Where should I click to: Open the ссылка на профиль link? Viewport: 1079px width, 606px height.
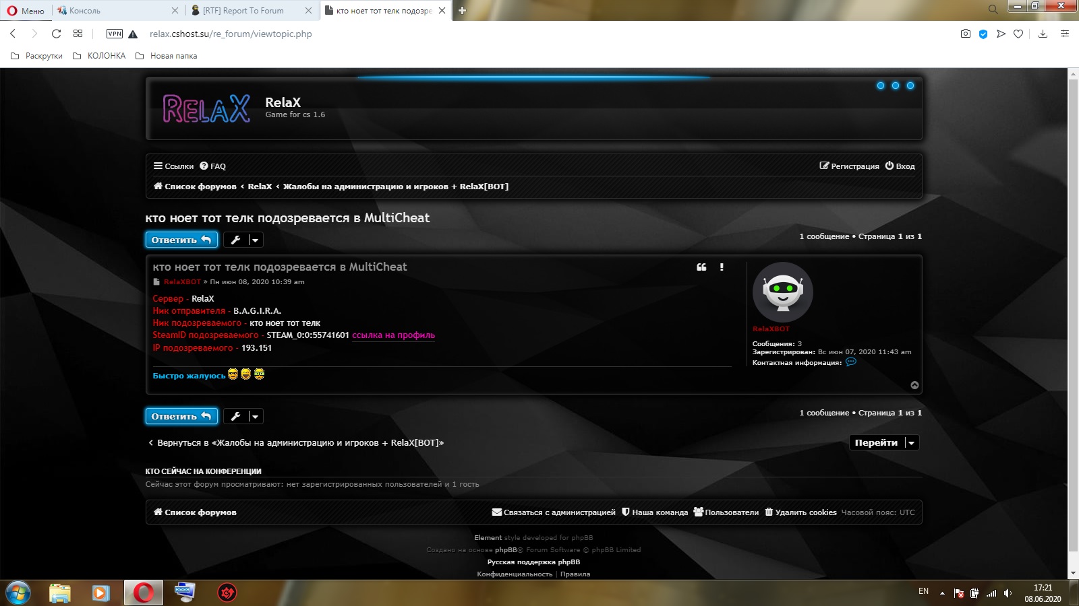pyautogui.click(x=393, y=335)
